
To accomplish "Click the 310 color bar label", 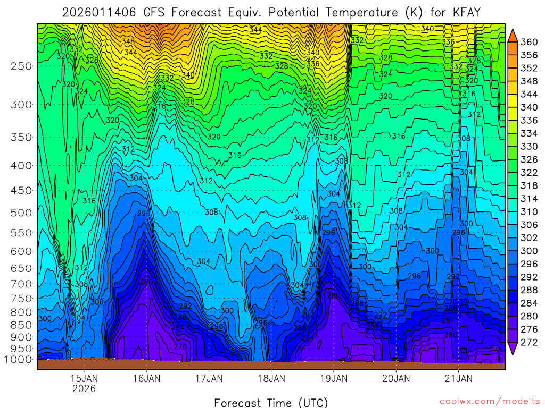I will point(529,211).
